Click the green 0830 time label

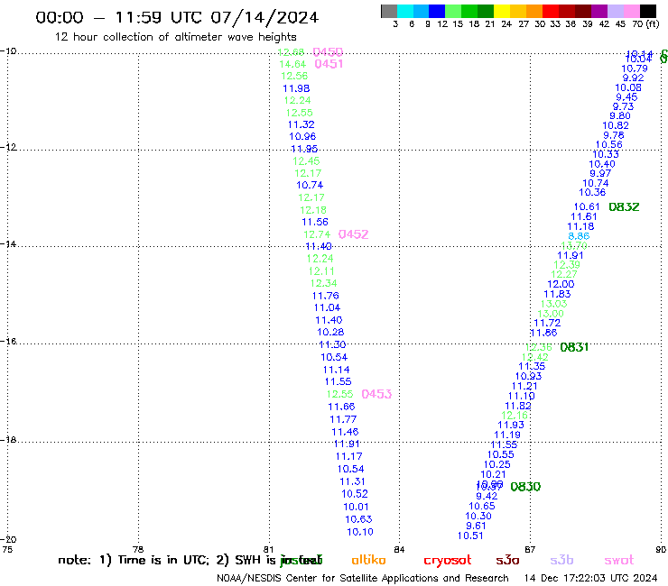coord(525,487)
